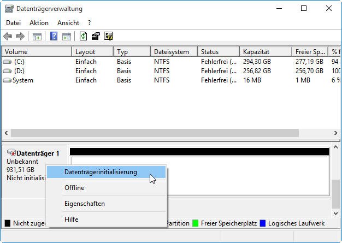Click the Logisches Laufwerk legend label
This screenshot has height=243, width=342.
297,223
